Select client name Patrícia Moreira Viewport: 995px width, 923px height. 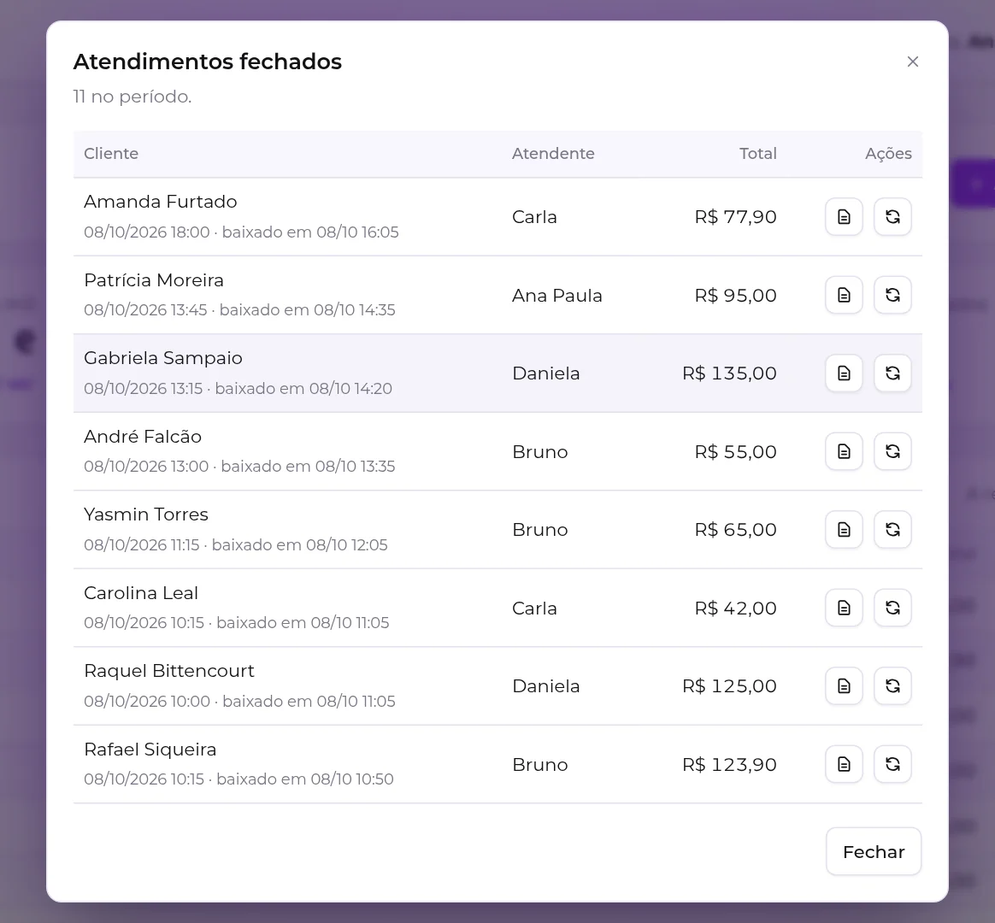click(x=154, y=279)
